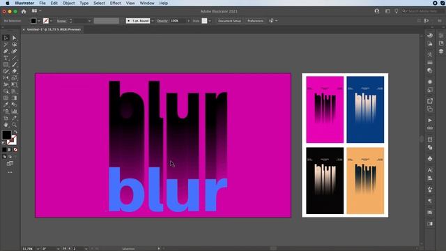
Task: Select the Width tool
Action: [6, 84]
